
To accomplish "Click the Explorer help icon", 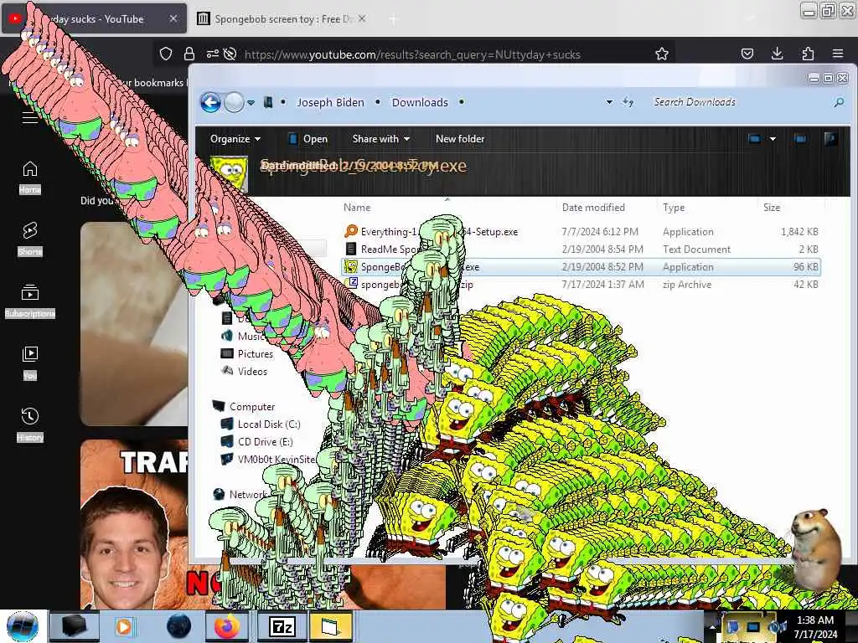I will point(830,139).
